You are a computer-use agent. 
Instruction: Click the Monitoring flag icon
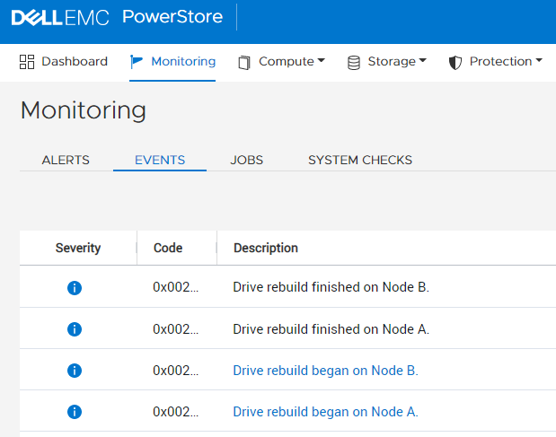click(x=137, y=62)
